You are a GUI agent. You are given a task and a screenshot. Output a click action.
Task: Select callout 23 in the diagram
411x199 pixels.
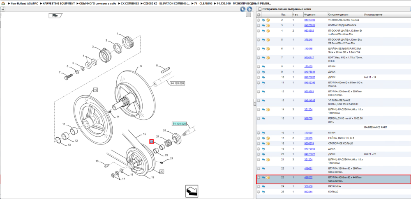[151, 142]
